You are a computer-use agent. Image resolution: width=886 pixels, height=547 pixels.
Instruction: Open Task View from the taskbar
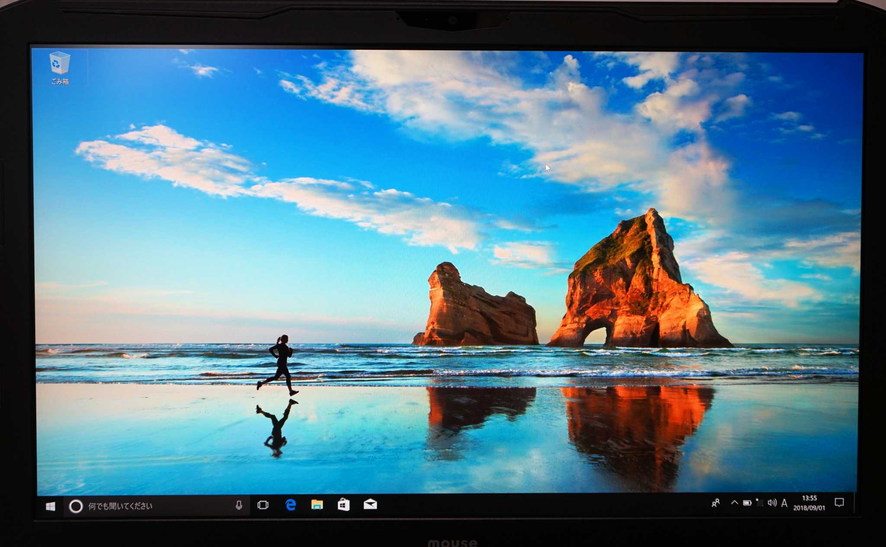pos(263,505)
